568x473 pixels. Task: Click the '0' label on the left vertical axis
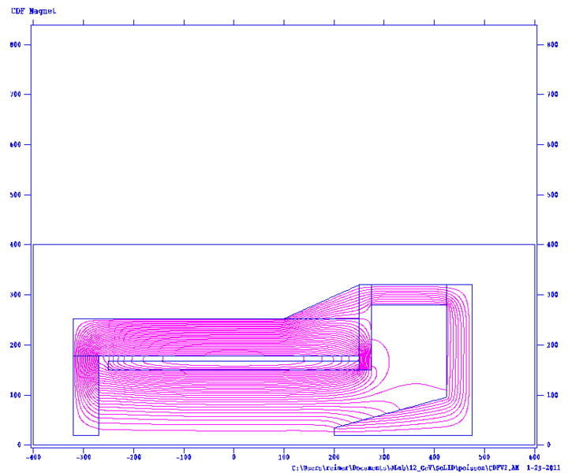click(x=19, y=445)
